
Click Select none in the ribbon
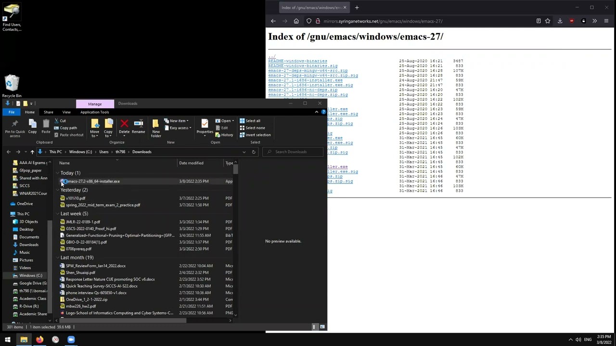point(252,128)
